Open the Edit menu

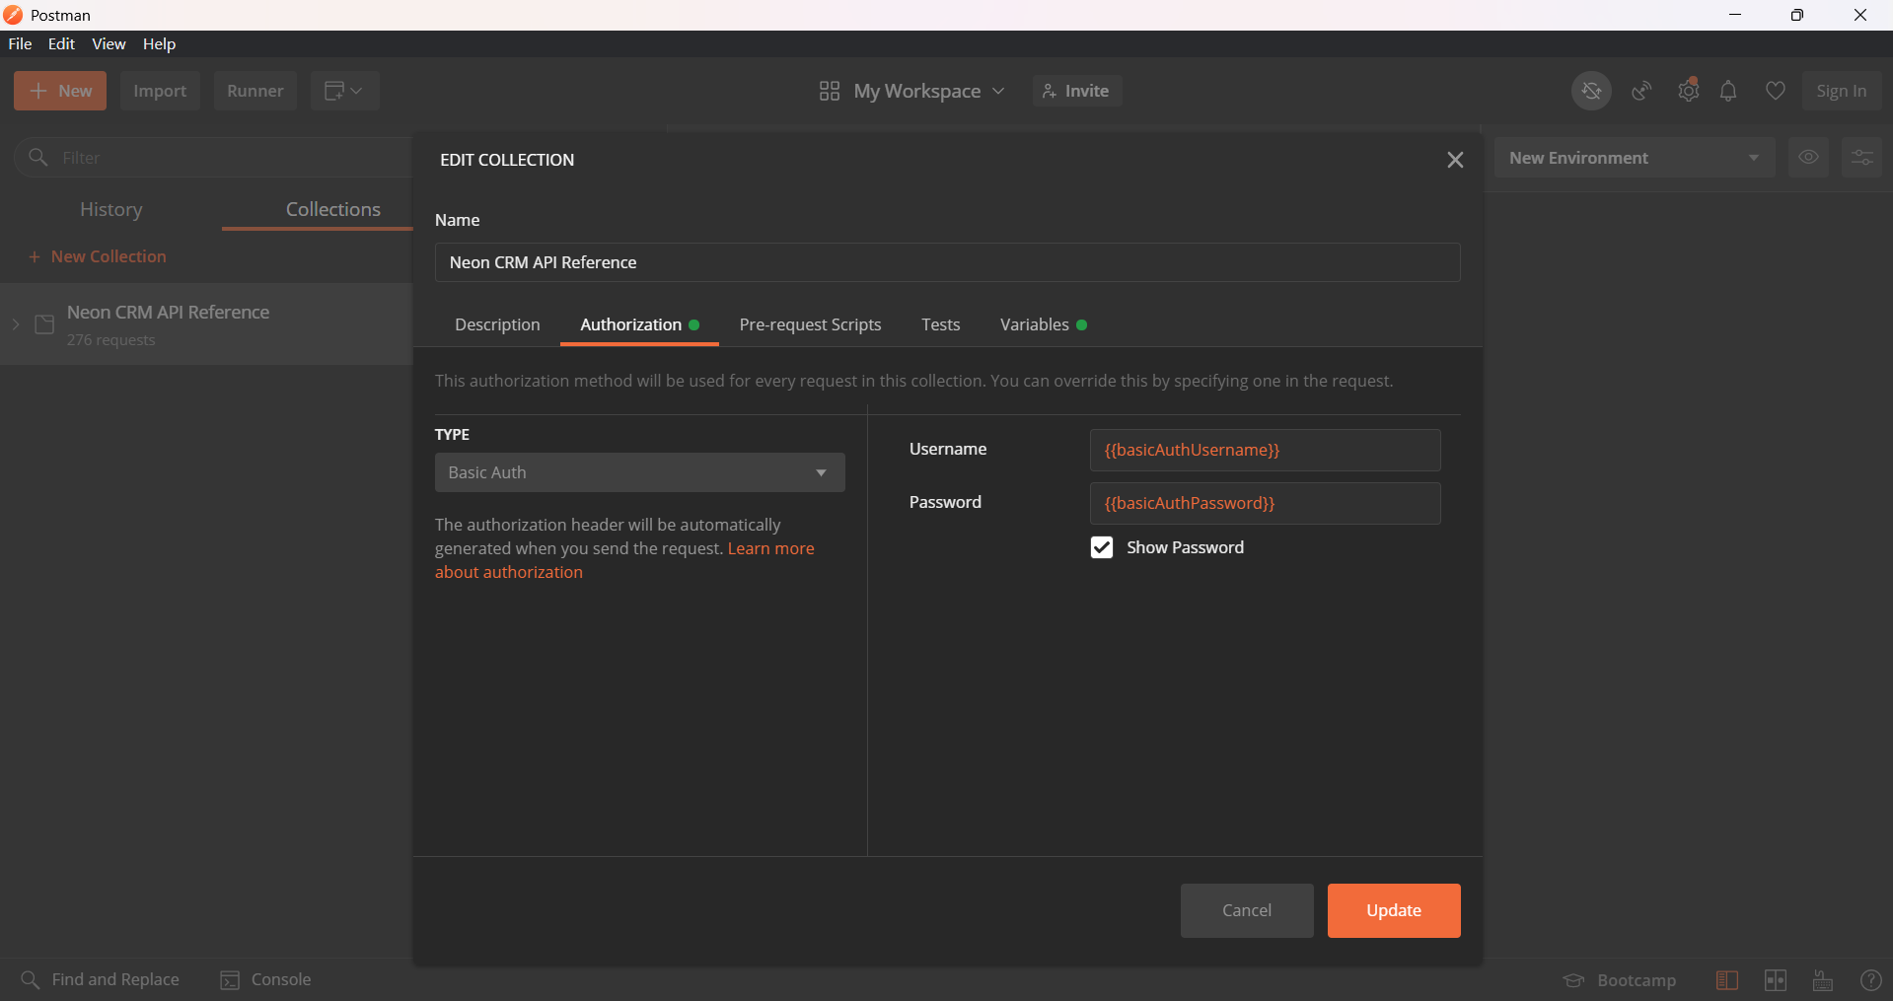coord(61,44)
